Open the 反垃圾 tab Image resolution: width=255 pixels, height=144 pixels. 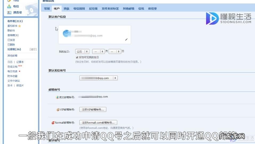pos(93,9)
